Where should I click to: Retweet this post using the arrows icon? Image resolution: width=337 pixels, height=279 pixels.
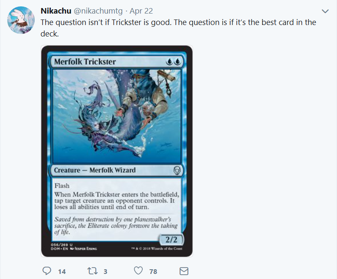pos(92,271)
